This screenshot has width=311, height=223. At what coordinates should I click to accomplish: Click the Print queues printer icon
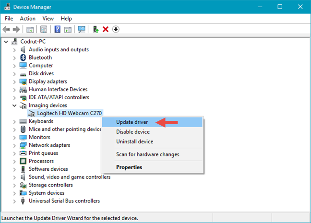[23, 153]
